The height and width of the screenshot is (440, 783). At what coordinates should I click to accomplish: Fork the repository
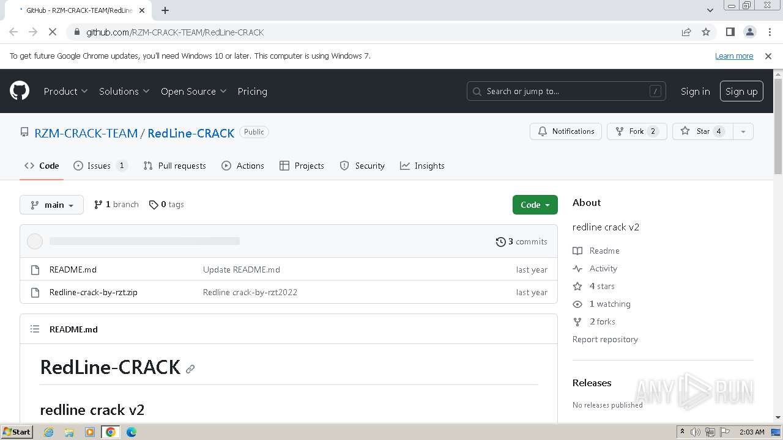[x=636, y=131]
